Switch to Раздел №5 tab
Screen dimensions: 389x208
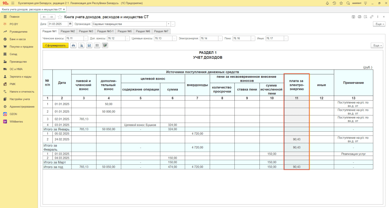coord(125,31)
